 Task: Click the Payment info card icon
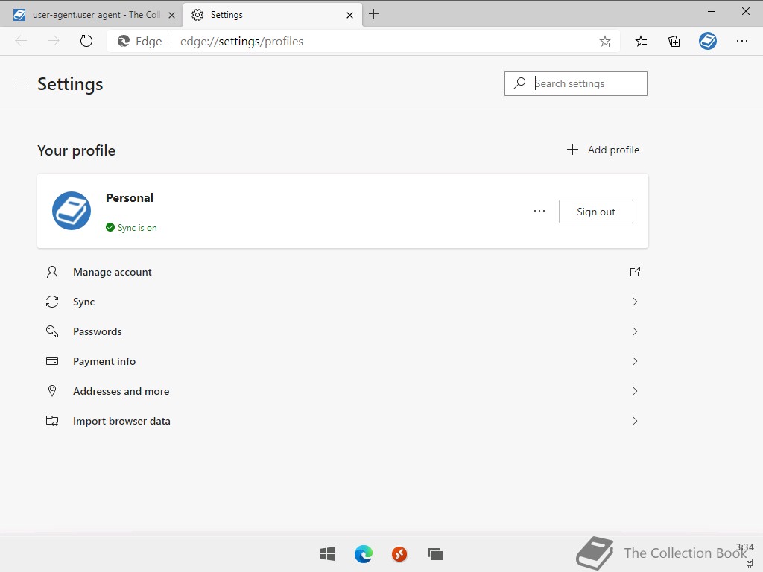pyautogui.click(x=52, y=361)
